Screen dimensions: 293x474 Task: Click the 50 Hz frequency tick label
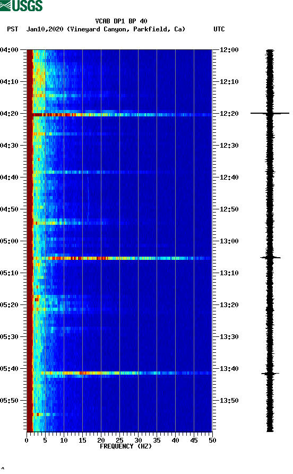[x=212, y=441]
